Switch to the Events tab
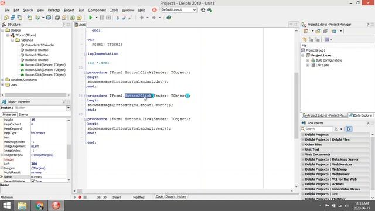Viewport: 375px width, 211px height. point(23,115)
